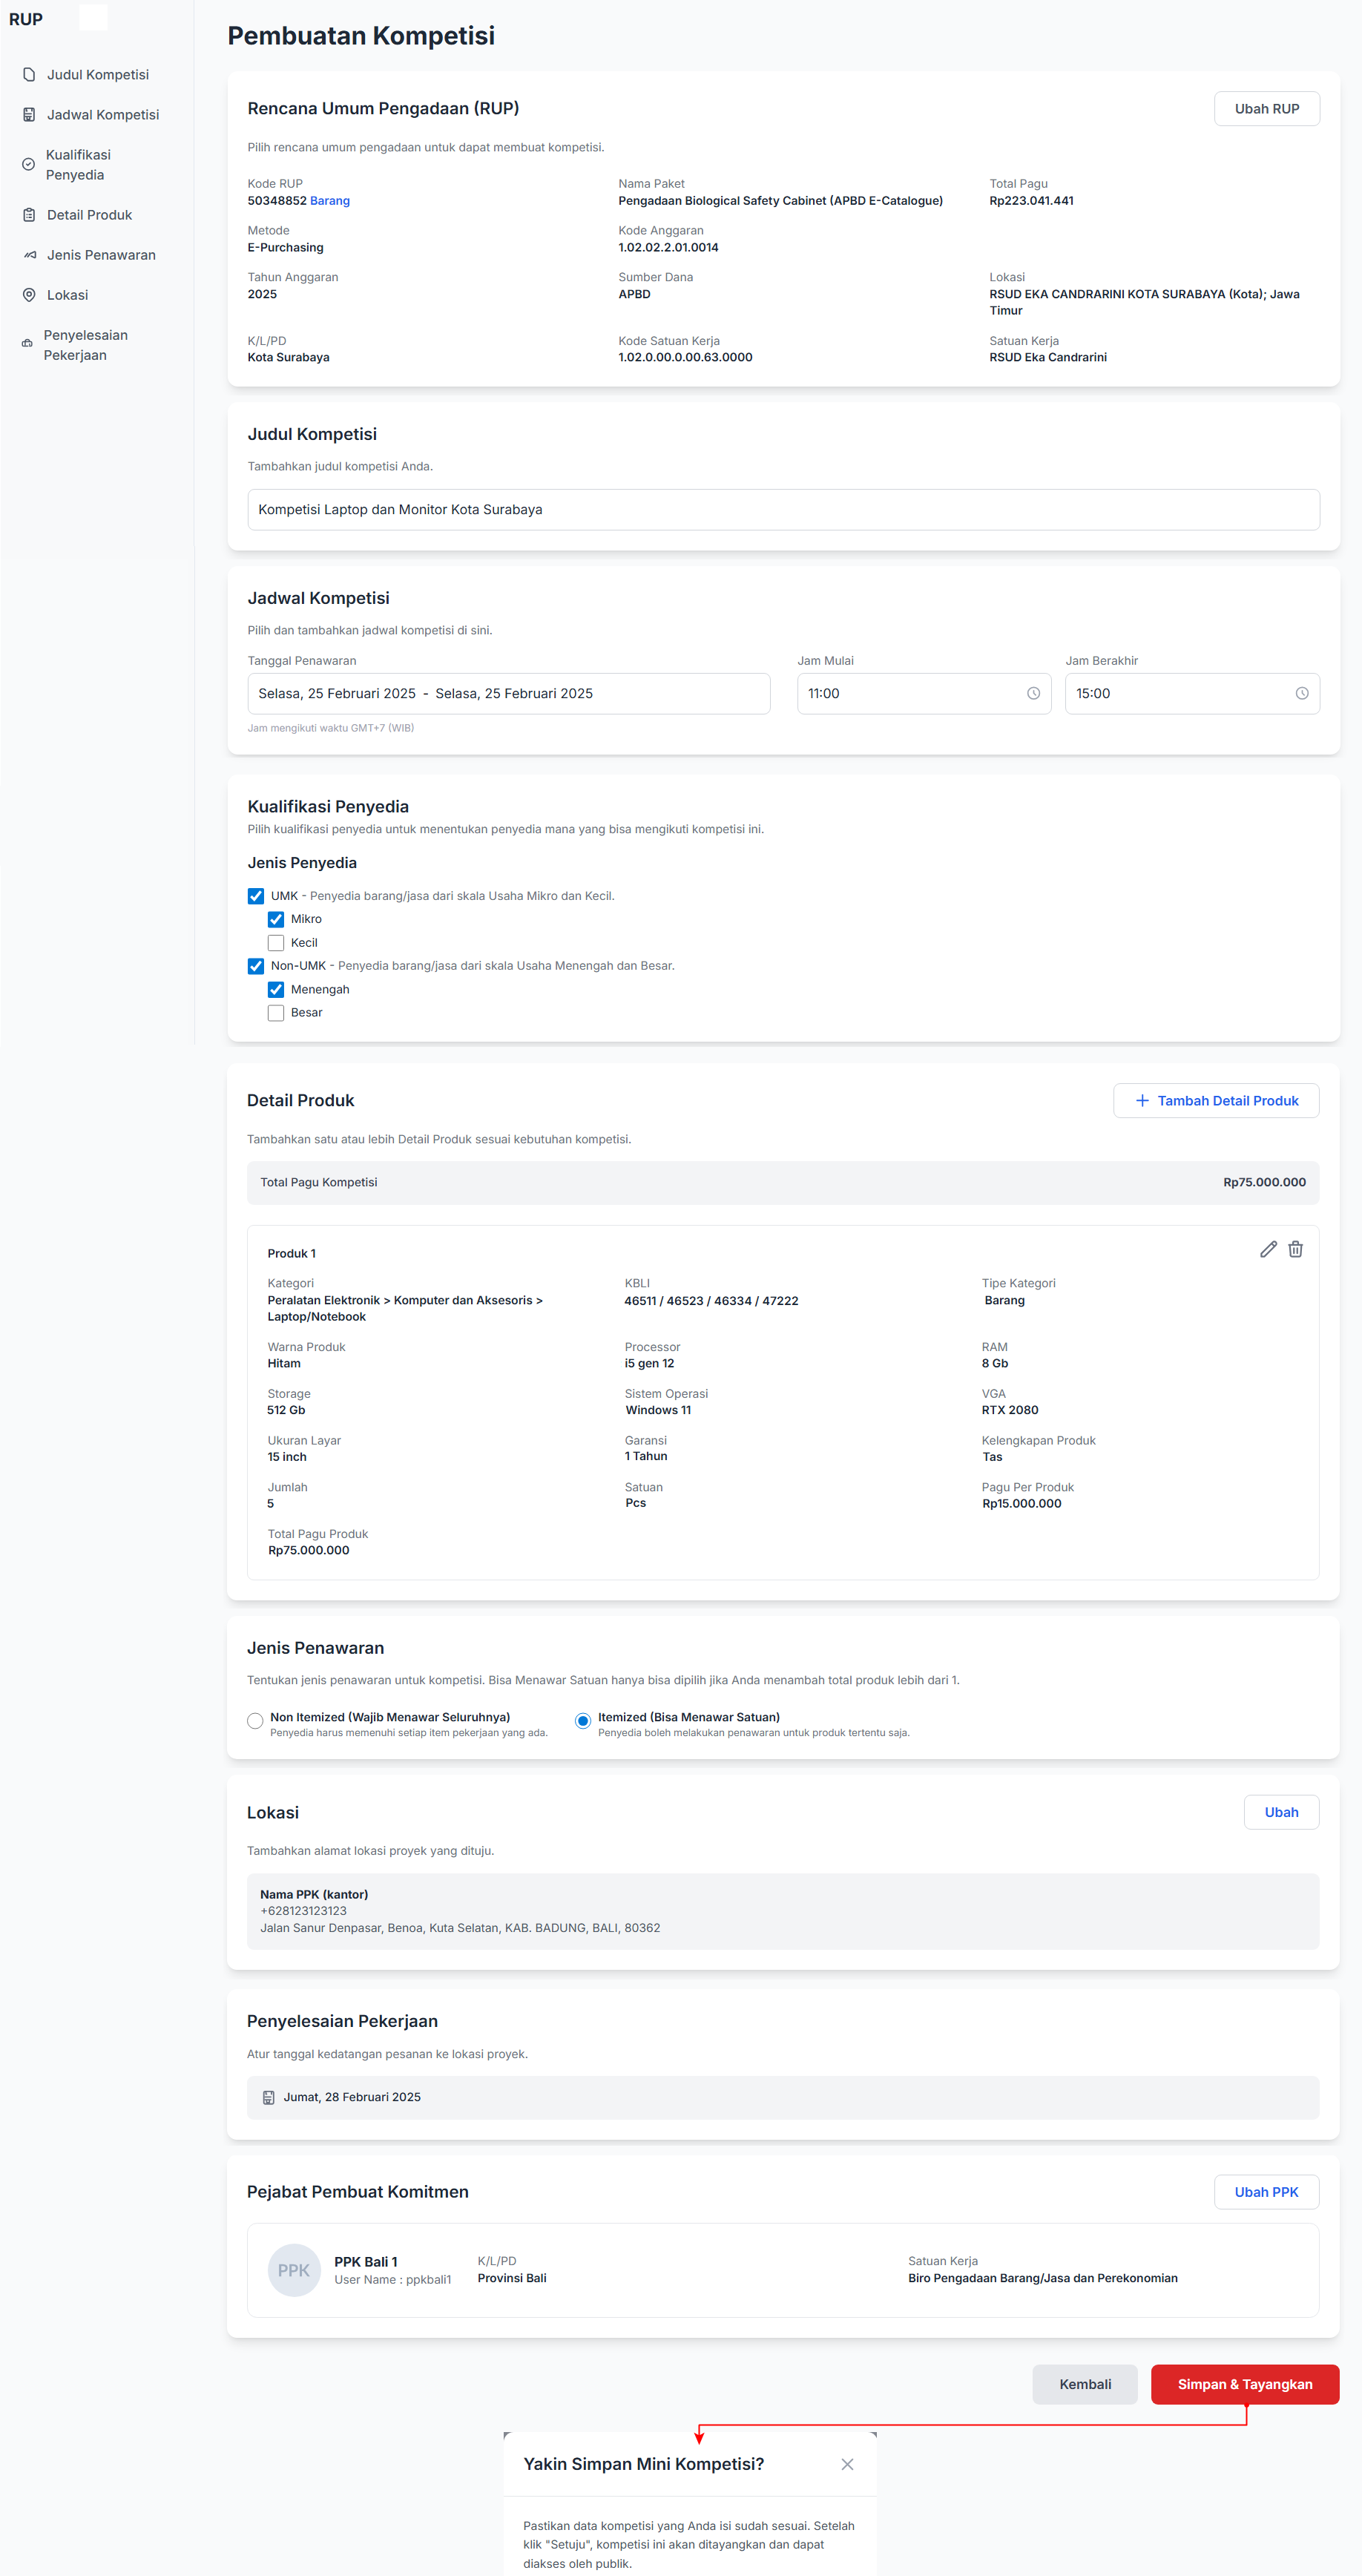The height and width of the screenshot is (2576, 1362).
Task: Enable the Kecil provider checkbox
Action: click(276, 943)
